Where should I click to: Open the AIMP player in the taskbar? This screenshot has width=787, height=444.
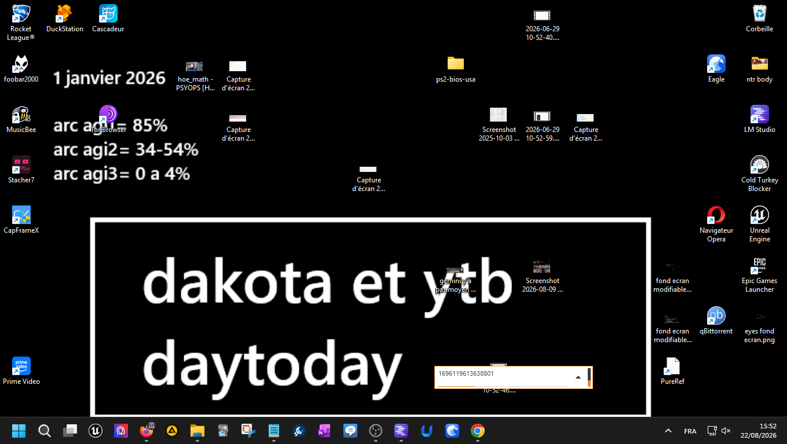click(172, 431)
